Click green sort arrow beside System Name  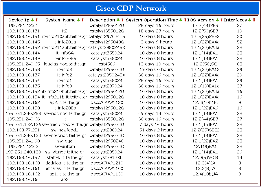tap(78, 20)
